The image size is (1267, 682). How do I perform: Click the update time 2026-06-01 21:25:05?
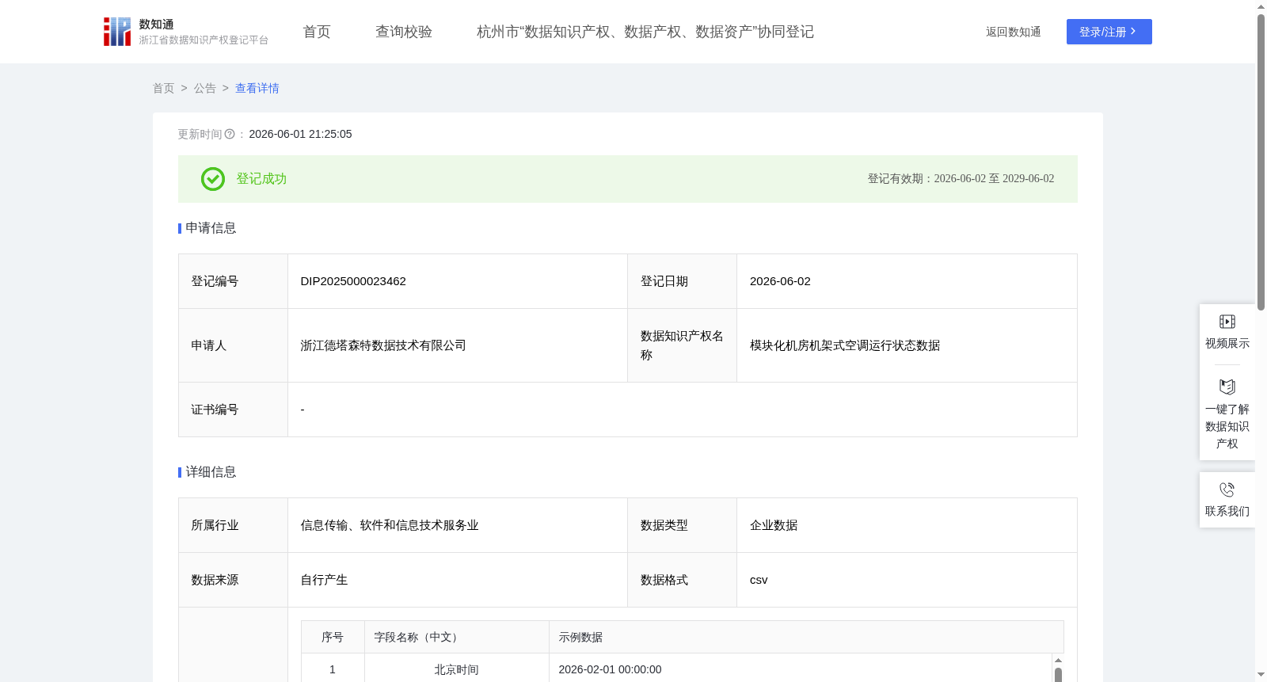(x=301, y=135)
